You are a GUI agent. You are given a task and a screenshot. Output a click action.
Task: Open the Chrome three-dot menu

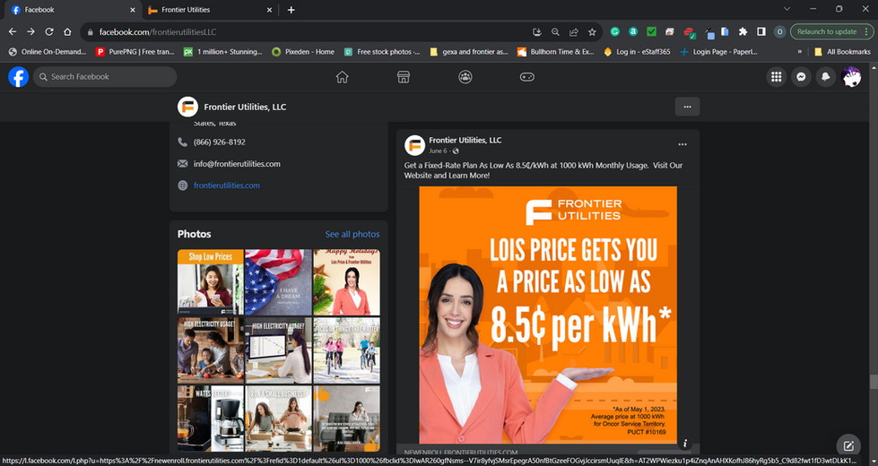[x=866, y=32]
